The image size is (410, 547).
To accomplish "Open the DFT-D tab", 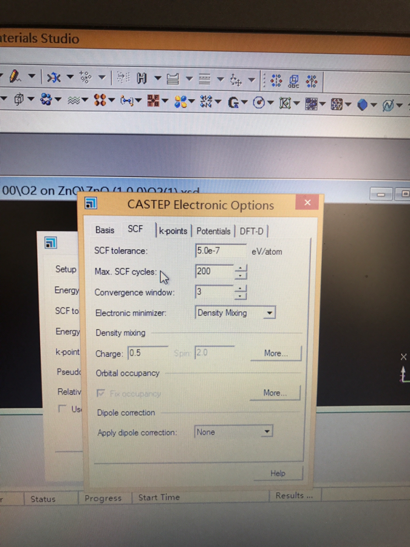I will (251, 232).
